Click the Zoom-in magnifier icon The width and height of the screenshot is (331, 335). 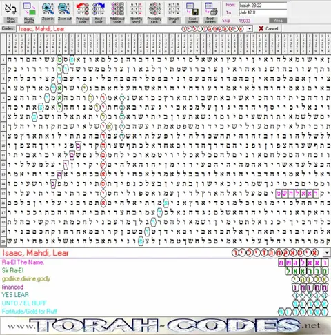pos(48,9)
